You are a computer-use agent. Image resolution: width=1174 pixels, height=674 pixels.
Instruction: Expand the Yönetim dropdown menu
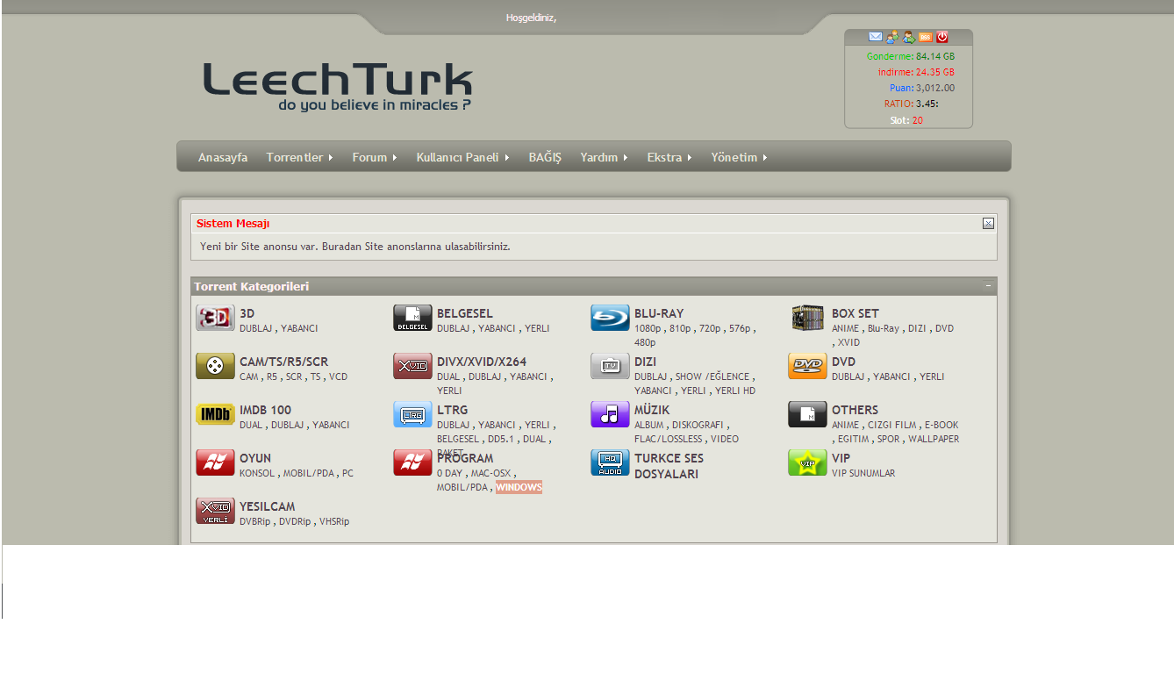pos(739,158)
